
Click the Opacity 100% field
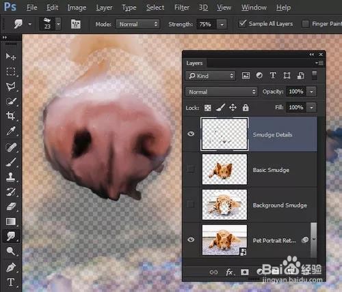coord(296,91)
